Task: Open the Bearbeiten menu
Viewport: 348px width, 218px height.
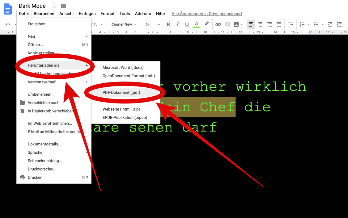Action: [44, 14]
